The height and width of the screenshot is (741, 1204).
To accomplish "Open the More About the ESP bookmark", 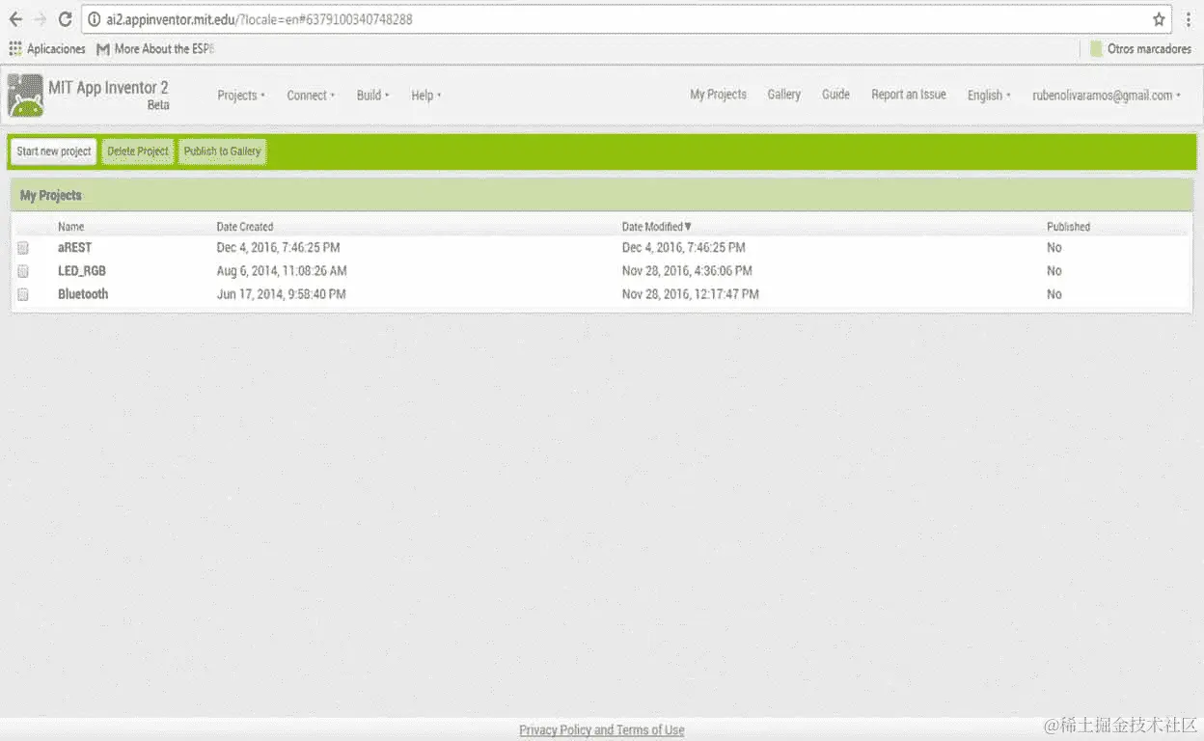I will 155,48.
